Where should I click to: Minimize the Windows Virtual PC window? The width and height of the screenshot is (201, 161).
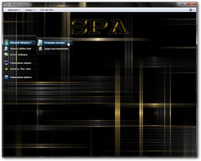click(x=180, y=4)
